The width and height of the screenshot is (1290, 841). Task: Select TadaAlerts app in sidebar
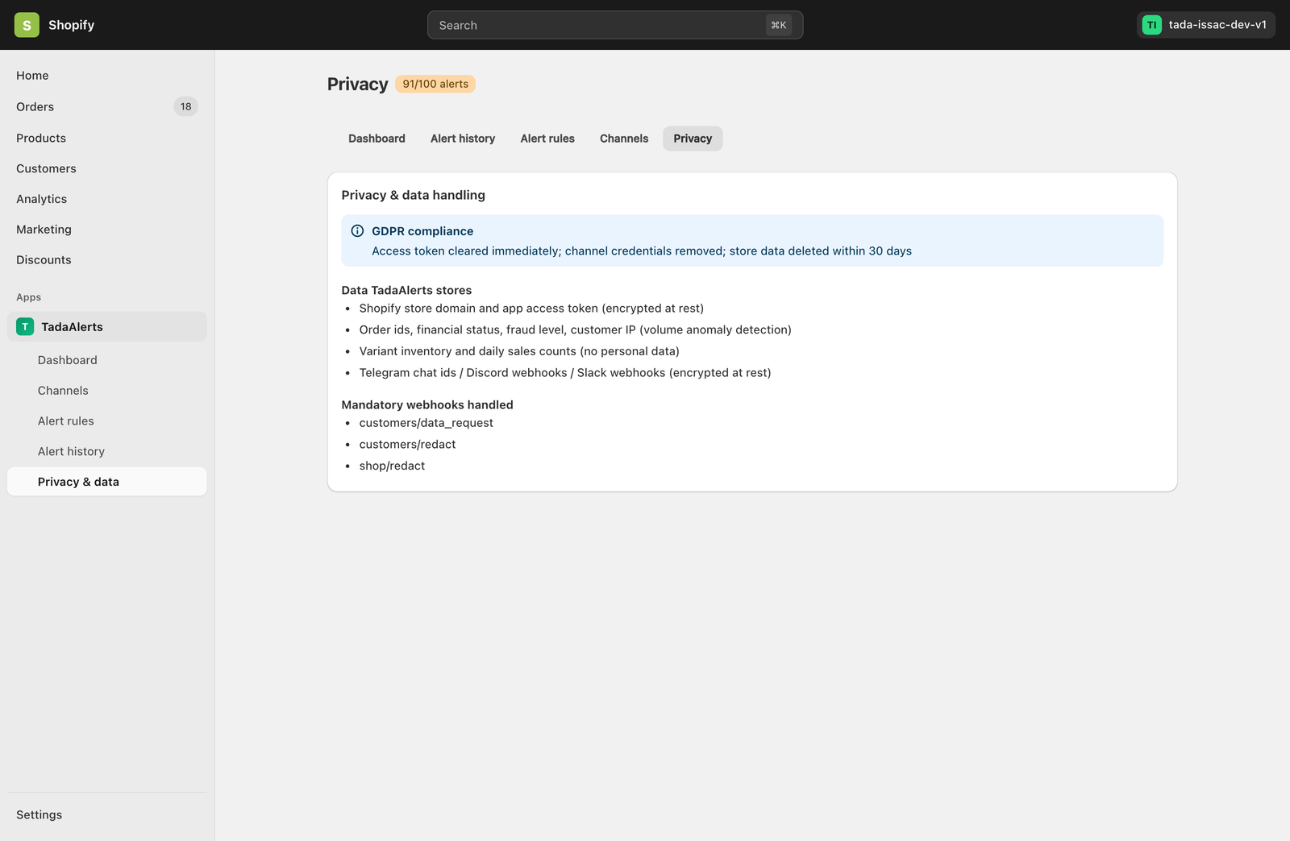click(107, 326)
